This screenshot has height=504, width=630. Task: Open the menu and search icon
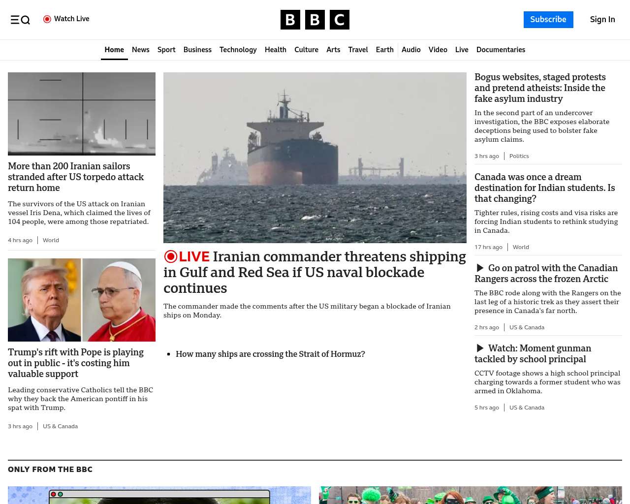pos(20,20)
